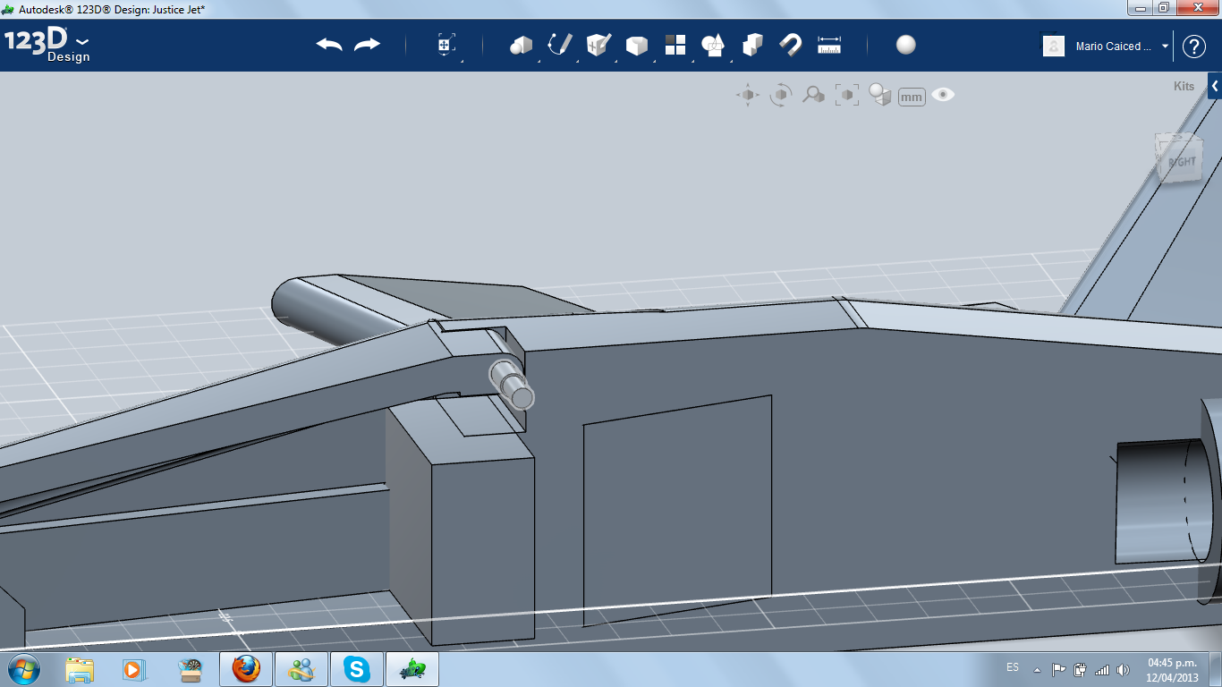Open the Material sphere tool
1222x687 pixels.
pos(906,45)
